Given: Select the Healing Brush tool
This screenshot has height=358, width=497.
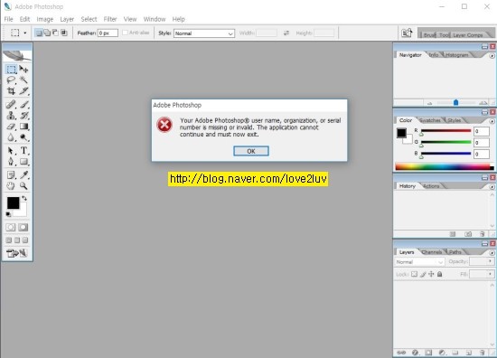Looking at the screenshot, I should click(x=11, y=104).
